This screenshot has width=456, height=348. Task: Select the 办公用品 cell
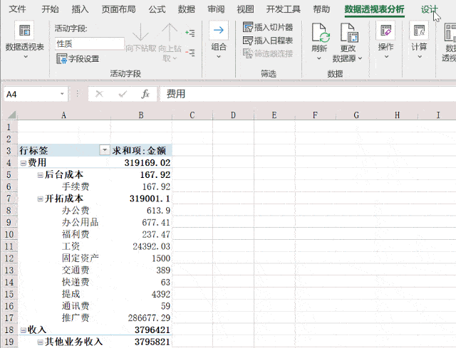(x=64, y=222)
